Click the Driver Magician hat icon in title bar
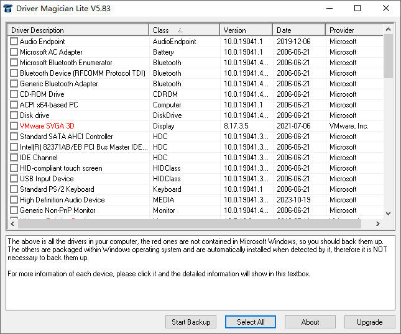 (8, 8)
